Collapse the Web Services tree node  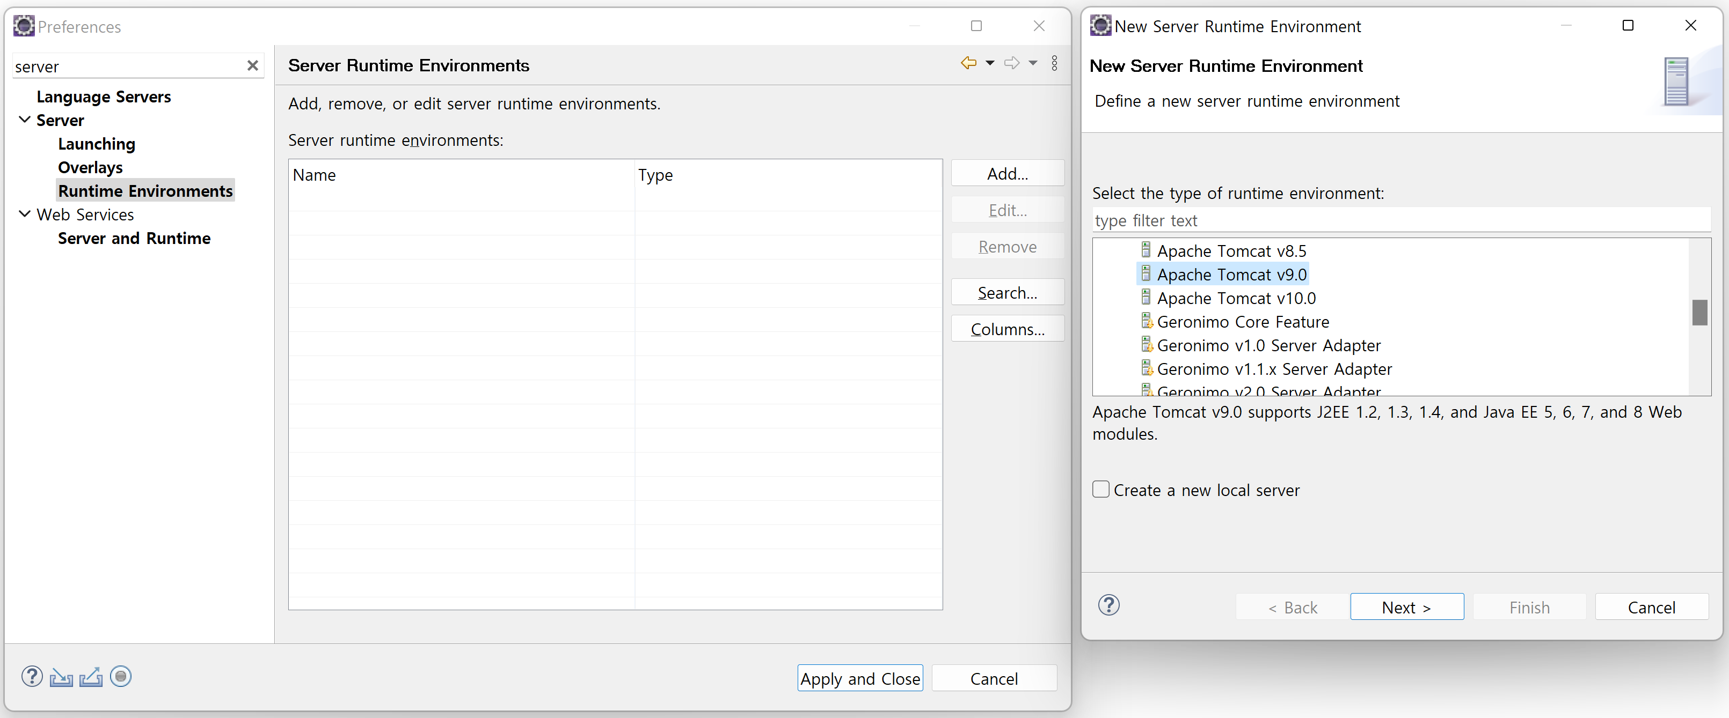(x=25, y=214)
